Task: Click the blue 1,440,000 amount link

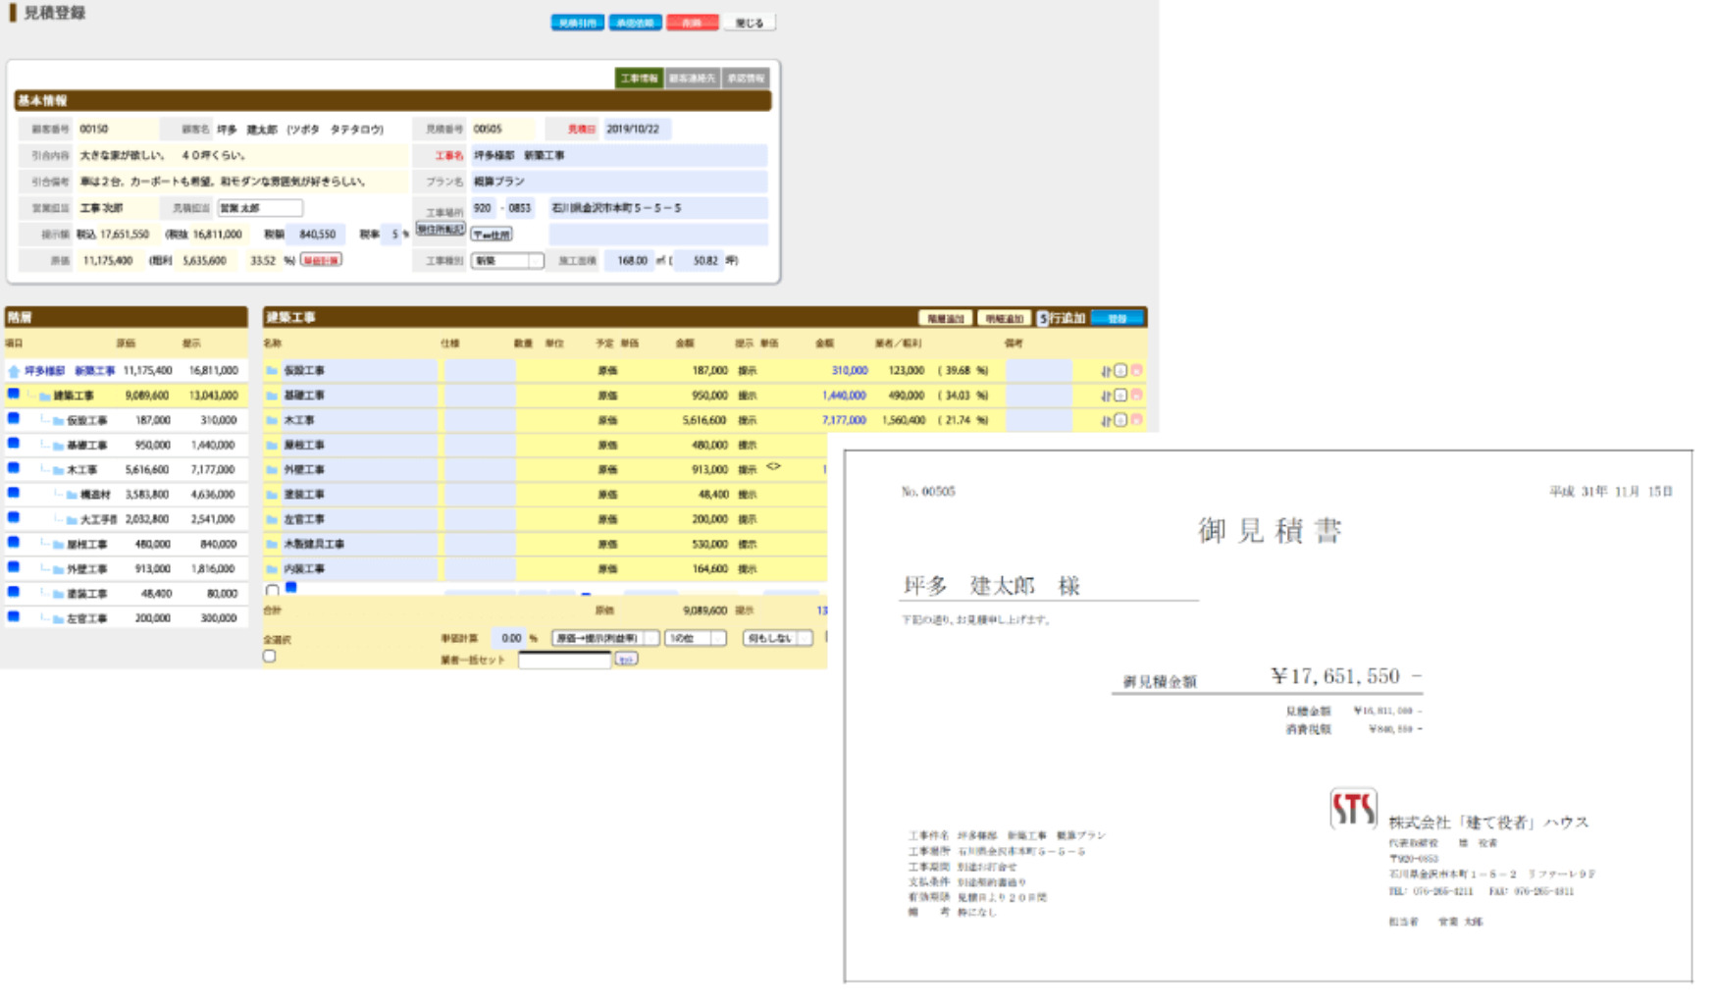Action: [844, 396]
